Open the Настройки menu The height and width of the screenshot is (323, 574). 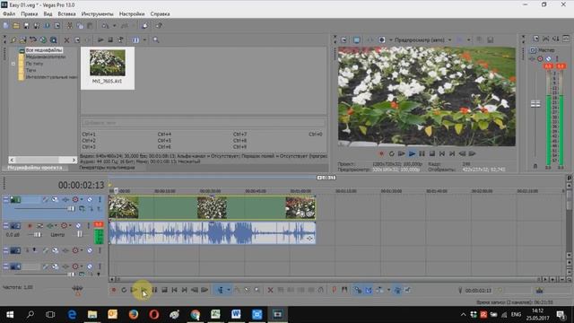[132, 14]
